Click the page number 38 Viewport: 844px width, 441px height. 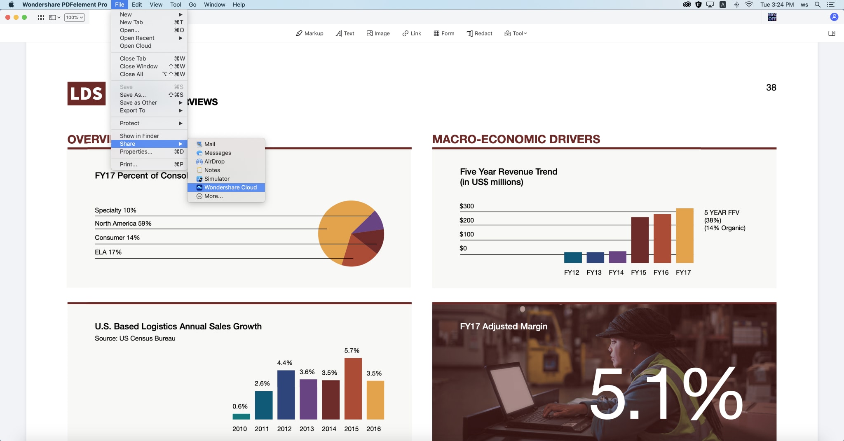point(771,87)
